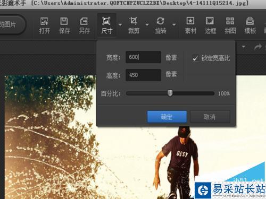Click the Save (保存) toolbar icon
The width and height of the screenshot is (266, 199).
click(64, 25)
